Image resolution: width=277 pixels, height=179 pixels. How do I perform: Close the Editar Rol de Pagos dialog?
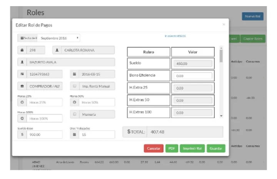click(x=224, y=25)
